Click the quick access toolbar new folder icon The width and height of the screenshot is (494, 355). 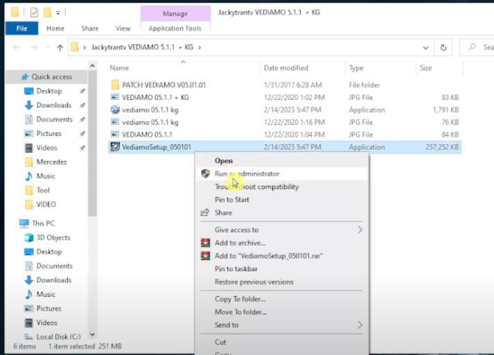point(47,12)
